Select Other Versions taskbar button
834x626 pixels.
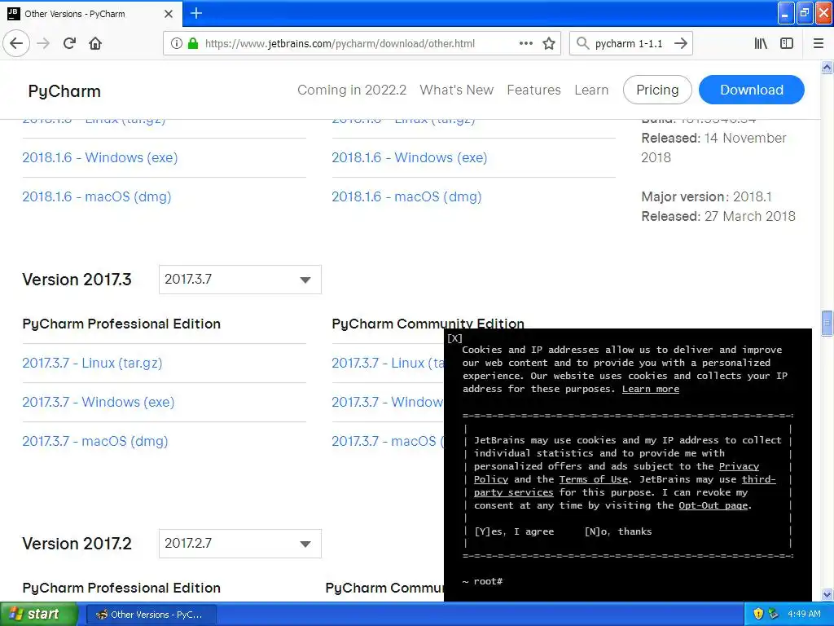pos(151,615)
